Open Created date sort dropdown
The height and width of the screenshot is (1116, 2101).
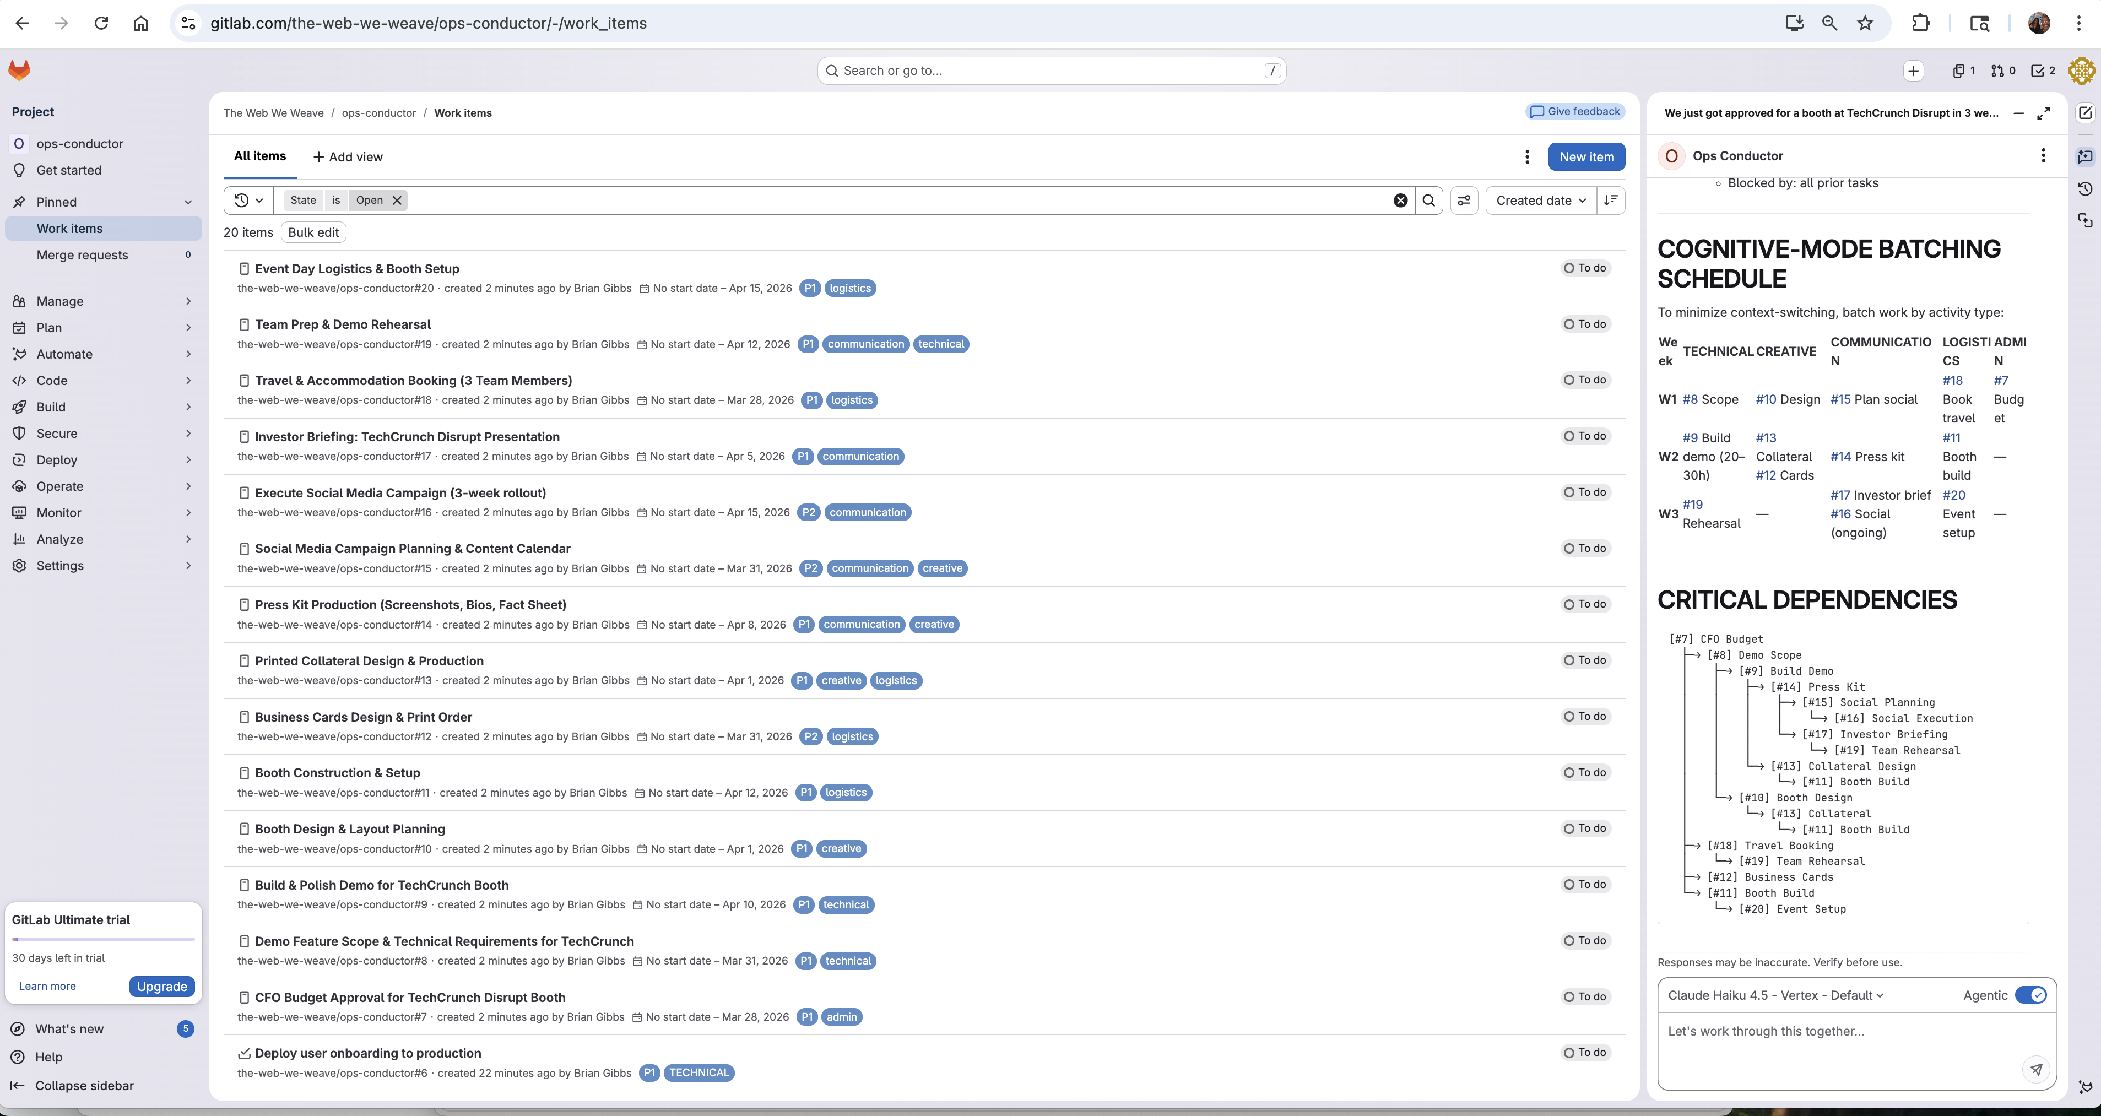pos(1541,201)
